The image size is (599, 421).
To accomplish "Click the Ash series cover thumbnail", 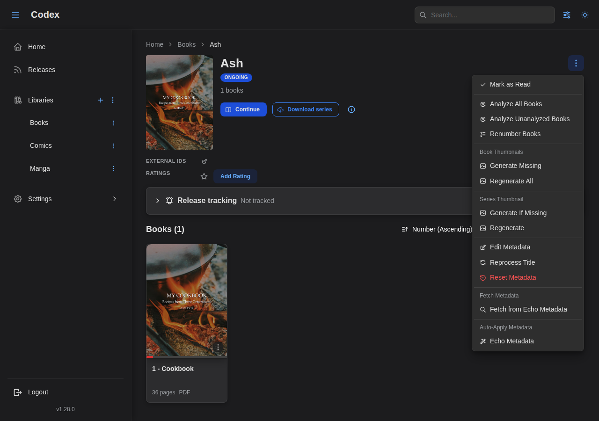I will (179, 102).
